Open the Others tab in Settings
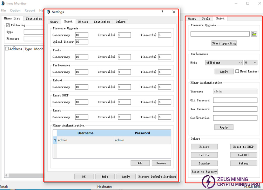This screenshot has width=263, height=190. [x=120, y=22]
